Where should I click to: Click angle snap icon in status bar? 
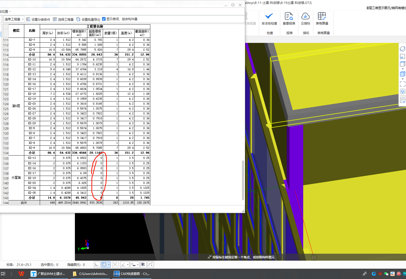pos(123,265)
